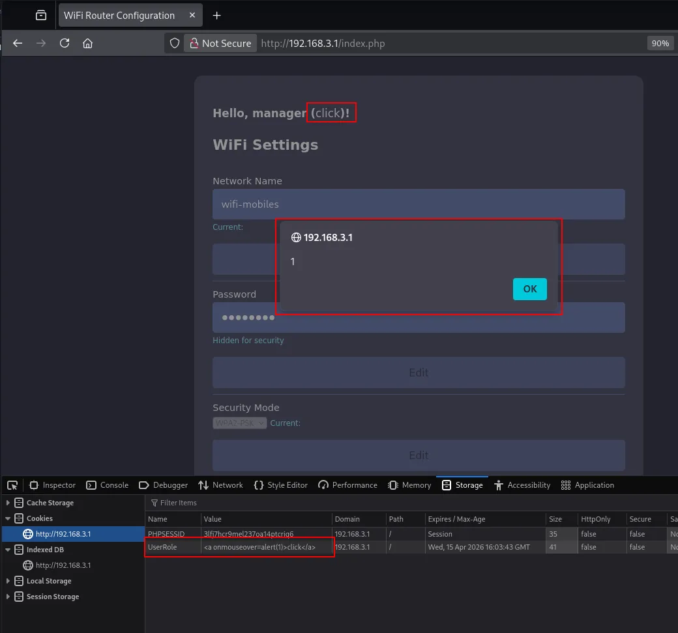Click the 'Hidden for security' hint text
This screenshot has width=678, height=633.
pos(248,341)
